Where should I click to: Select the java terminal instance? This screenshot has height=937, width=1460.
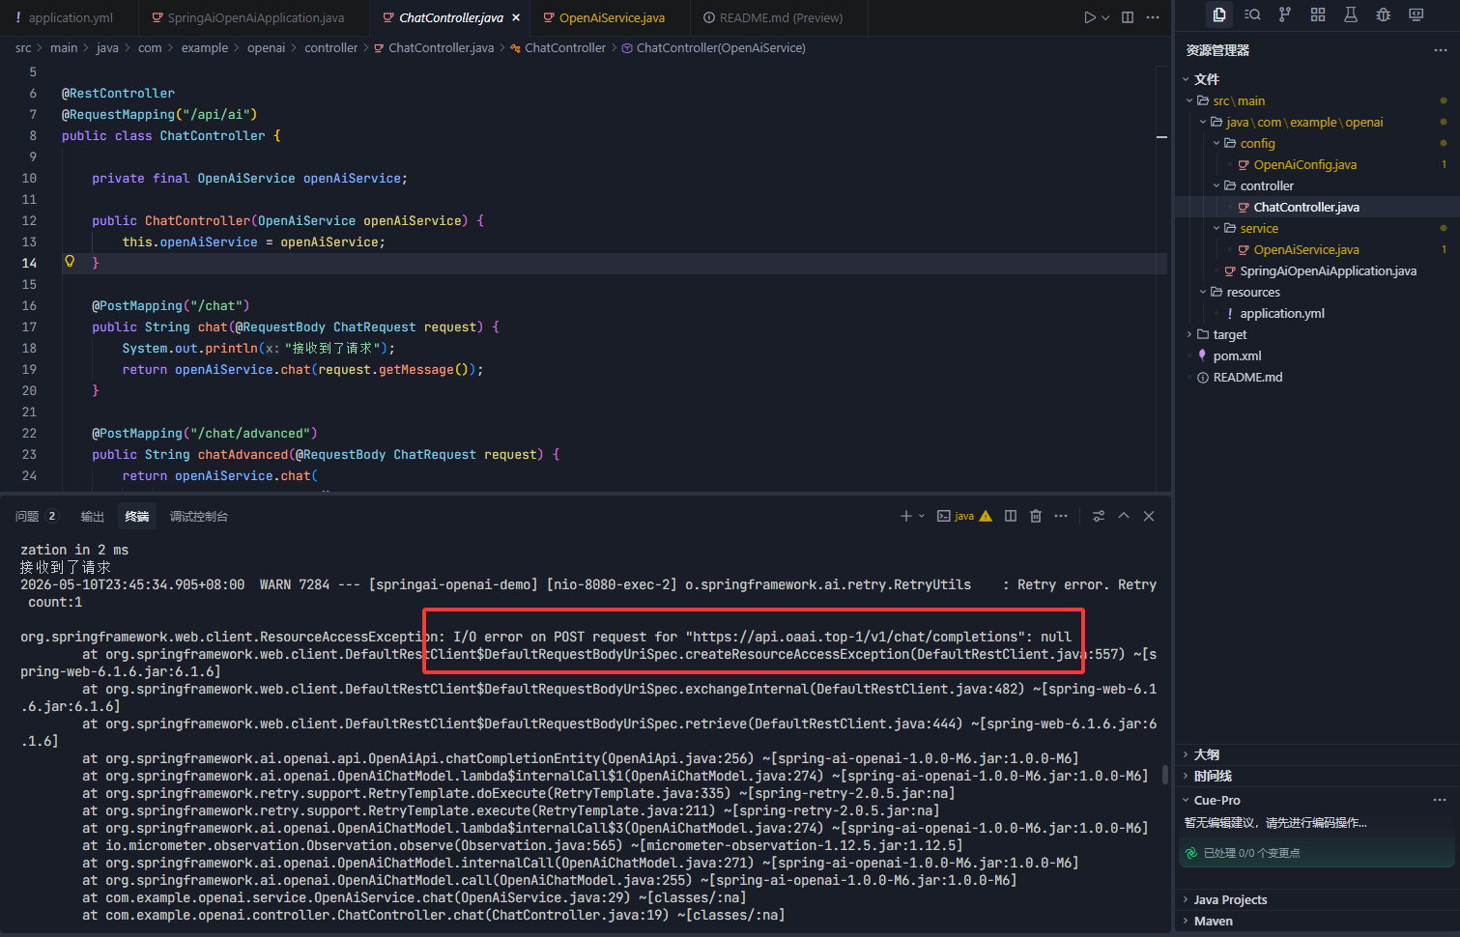[x=964, y=517]
